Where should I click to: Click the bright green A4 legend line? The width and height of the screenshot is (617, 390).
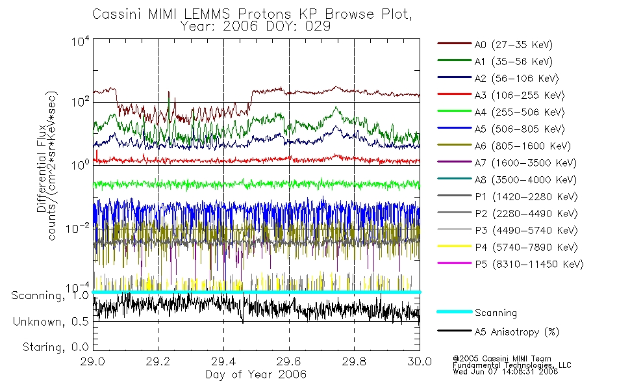click(455, 111)
